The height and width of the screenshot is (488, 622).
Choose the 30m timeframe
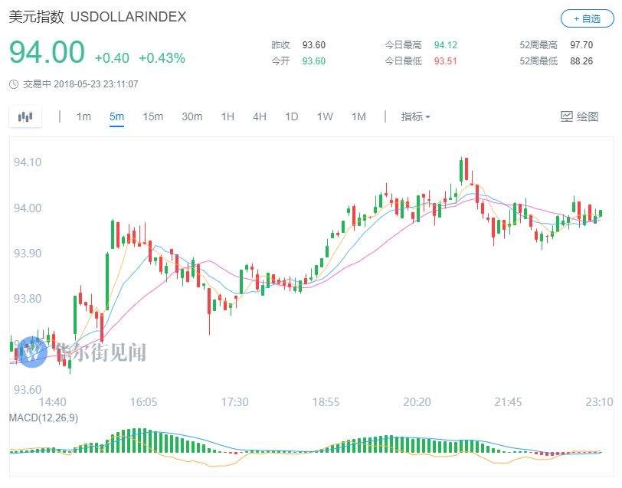192,116
